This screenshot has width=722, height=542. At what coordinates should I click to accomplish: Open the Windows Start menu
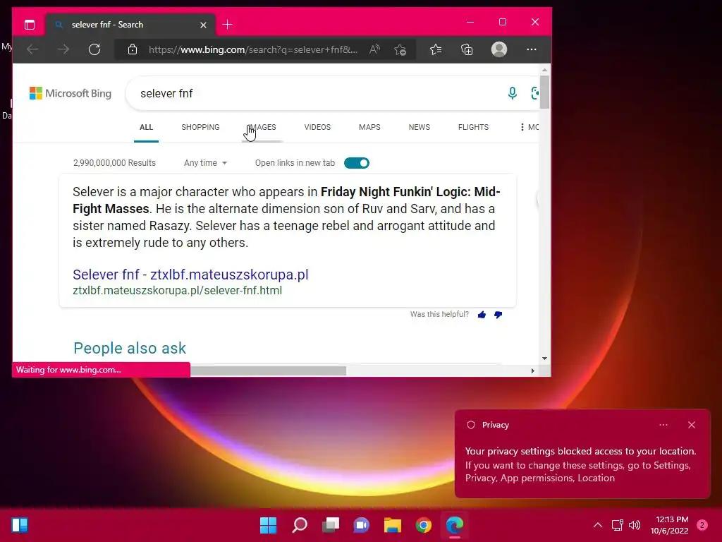[268, 525]
